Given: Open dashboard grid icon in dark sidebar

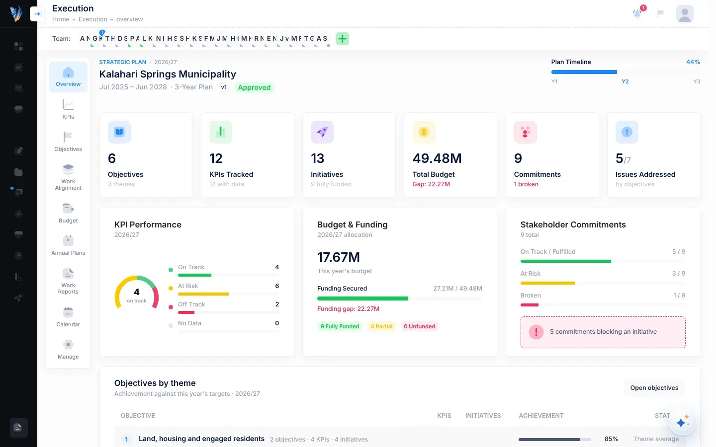Looking at the screenshot, I should coord(18,46).
